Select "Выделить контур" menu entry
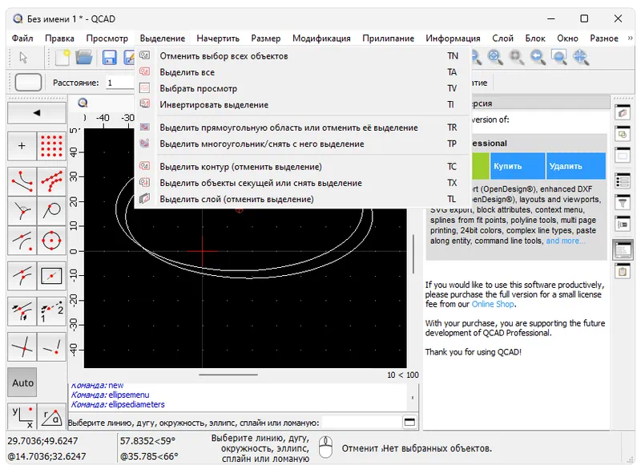641x470 pixels. pyautogui.click(x=303, y=167)
